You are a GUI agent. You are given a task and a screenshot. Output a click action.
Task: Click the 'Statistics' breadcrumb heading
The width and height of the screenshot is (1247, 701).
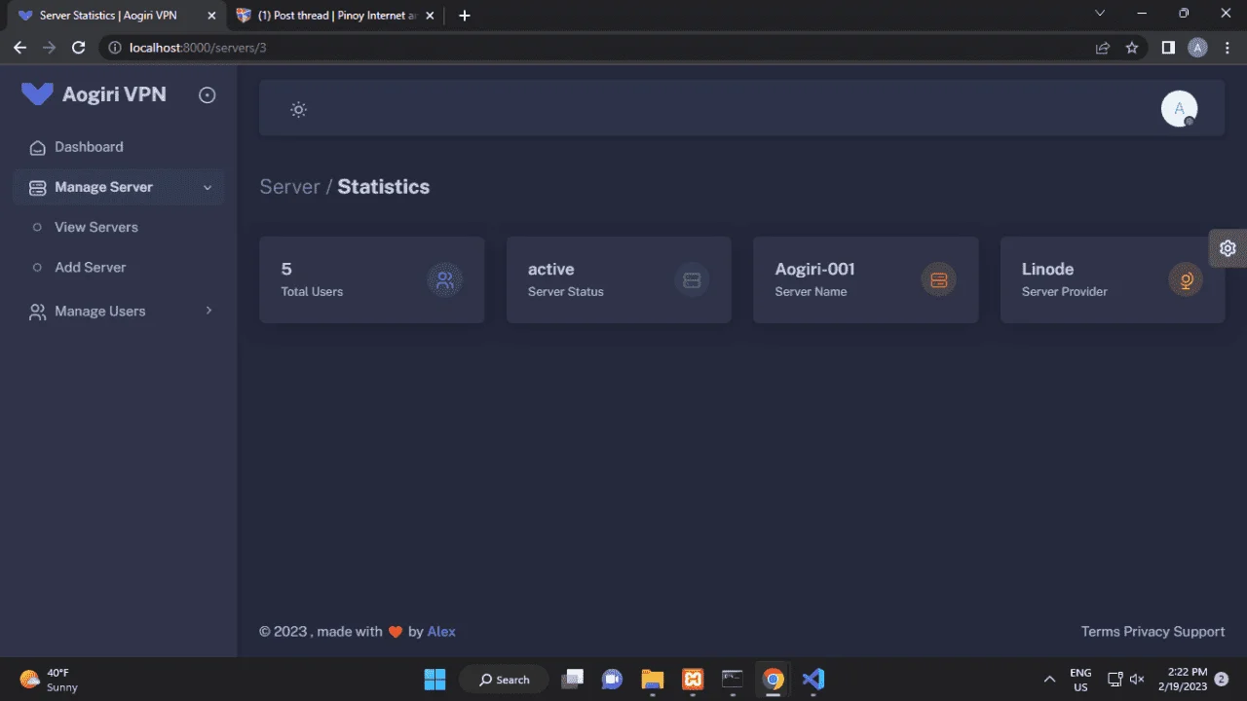click(x=384, y=187)
